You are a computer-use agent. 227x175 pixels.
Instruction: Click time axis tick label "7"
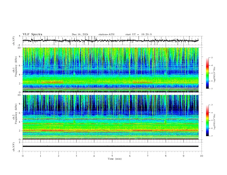click(x=148, y=156)
